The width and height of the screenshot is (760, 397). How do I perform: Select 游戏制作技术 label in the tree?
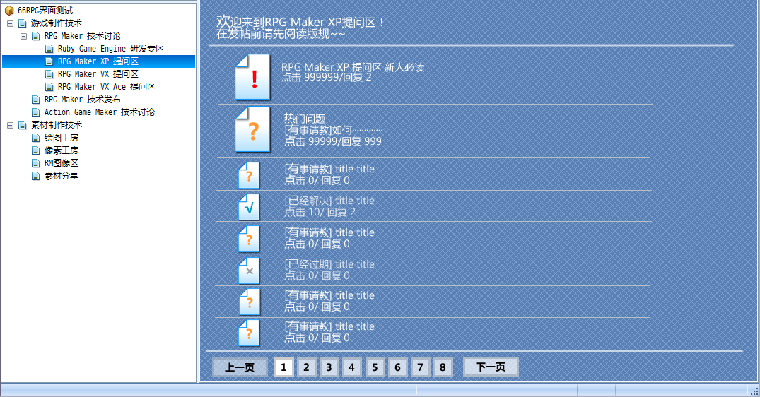pyautogui.click(x=57, y=23)
